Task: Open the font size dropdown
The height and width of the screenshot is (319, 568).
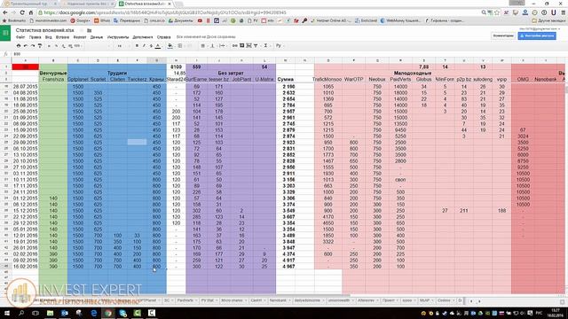Action: pos(120,45)
